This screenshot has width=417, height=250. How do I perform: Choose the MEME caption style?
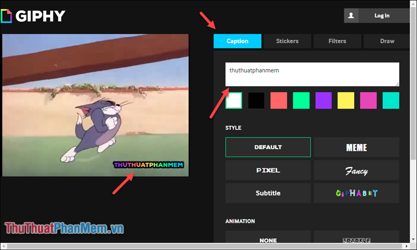(x=356, y=147)
